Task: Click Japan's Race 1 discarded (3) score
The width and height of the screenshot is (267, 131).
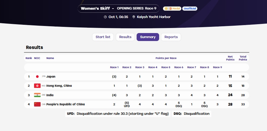Action: coord(114,77)
